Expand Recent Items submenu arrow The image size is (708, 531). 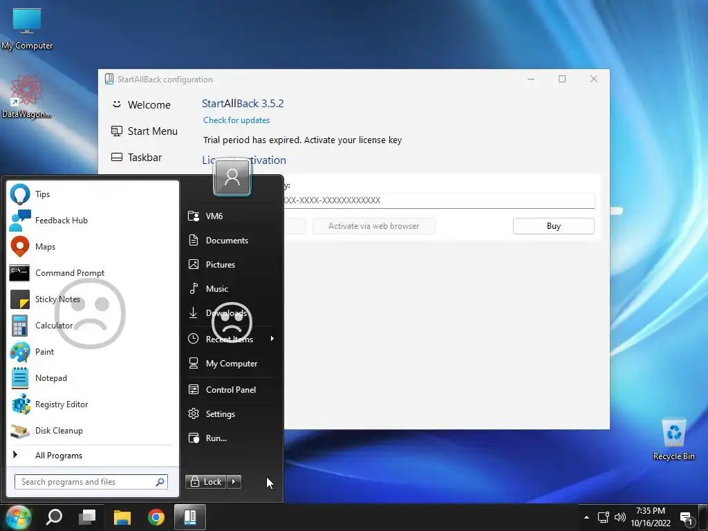pos(272,339)
